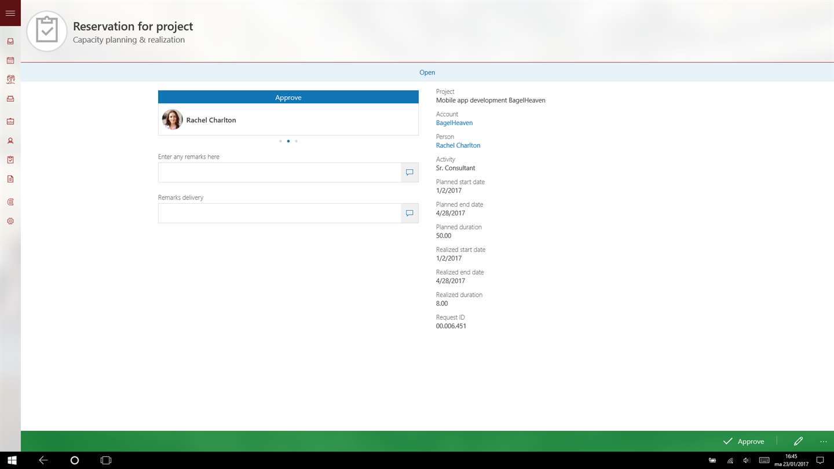This screenshot has height=469, width=834.
Task: Open the person accounts icon in sidebar
Action: click(10, 141)
